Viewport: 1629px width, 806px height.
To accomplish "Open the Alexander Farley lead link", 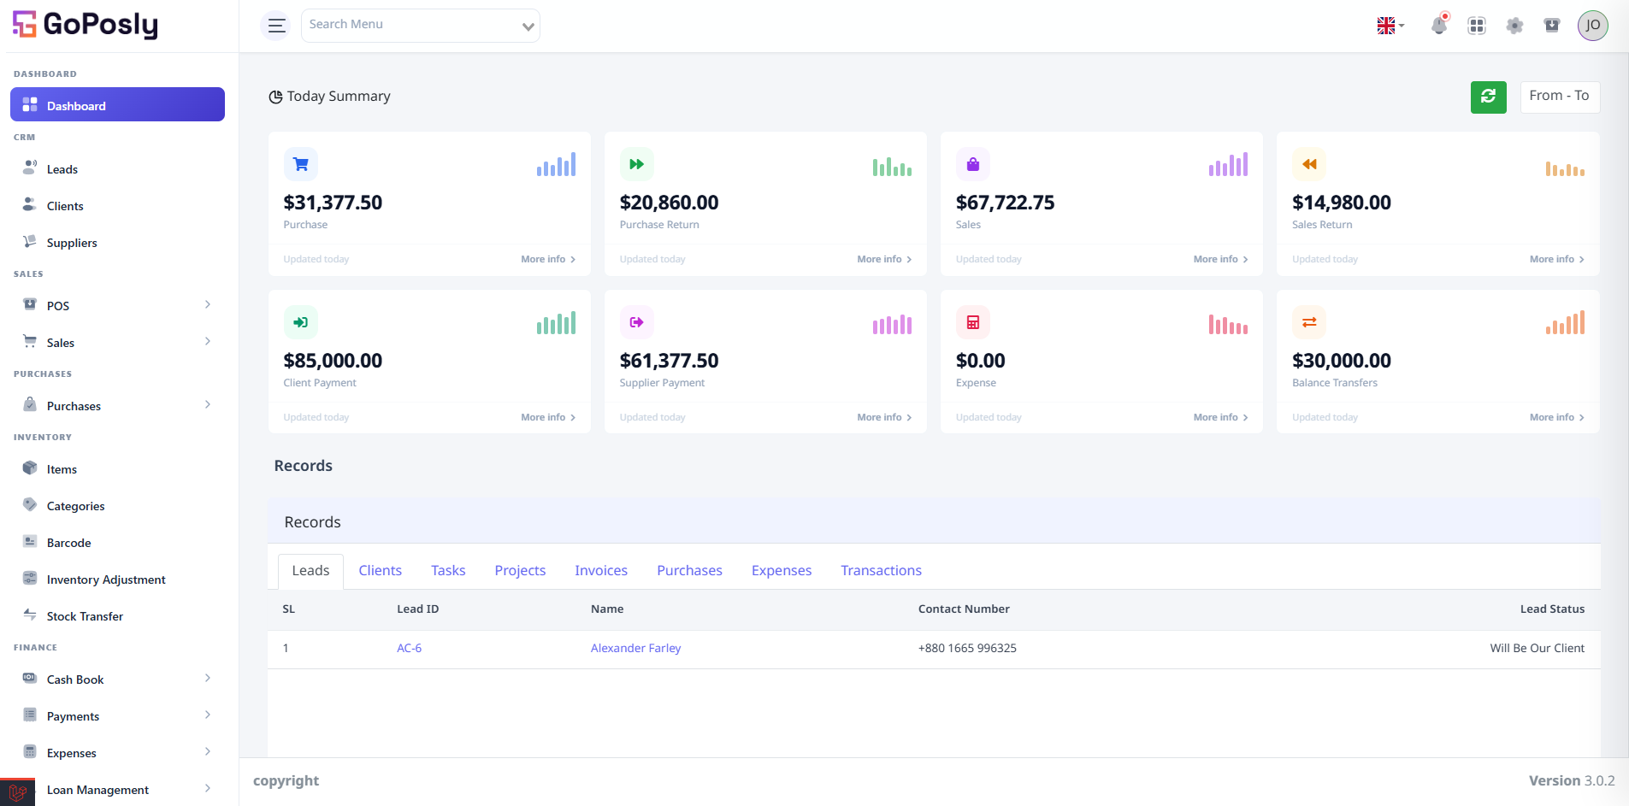I will tap(635, 649).
